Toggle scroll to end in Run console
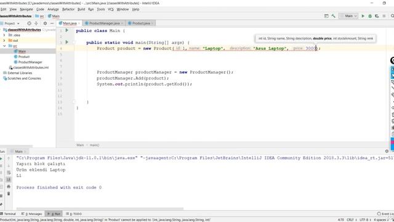This screenshot has height=222, width=394. (x=9, y=179)
